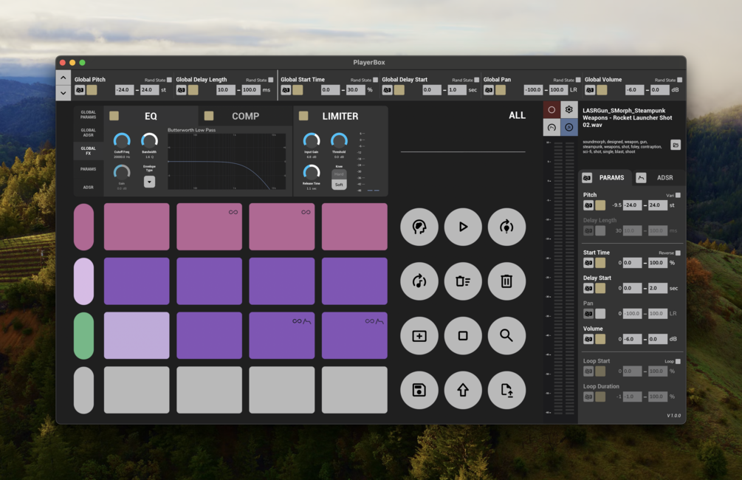Click the Global Delay Length dice icon

[x=181, y=90]
